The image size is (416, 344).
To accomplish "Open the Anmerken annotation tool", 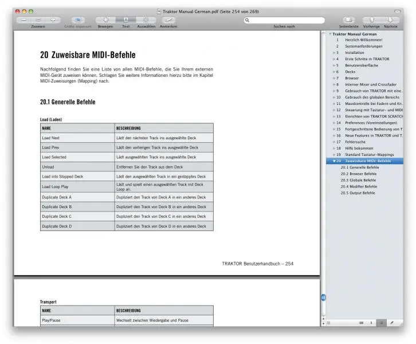I will tap(168, 19).
